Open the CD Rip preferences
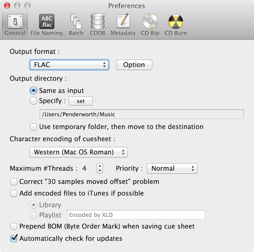This screenshot has height=252, width=254. point(150,25)
